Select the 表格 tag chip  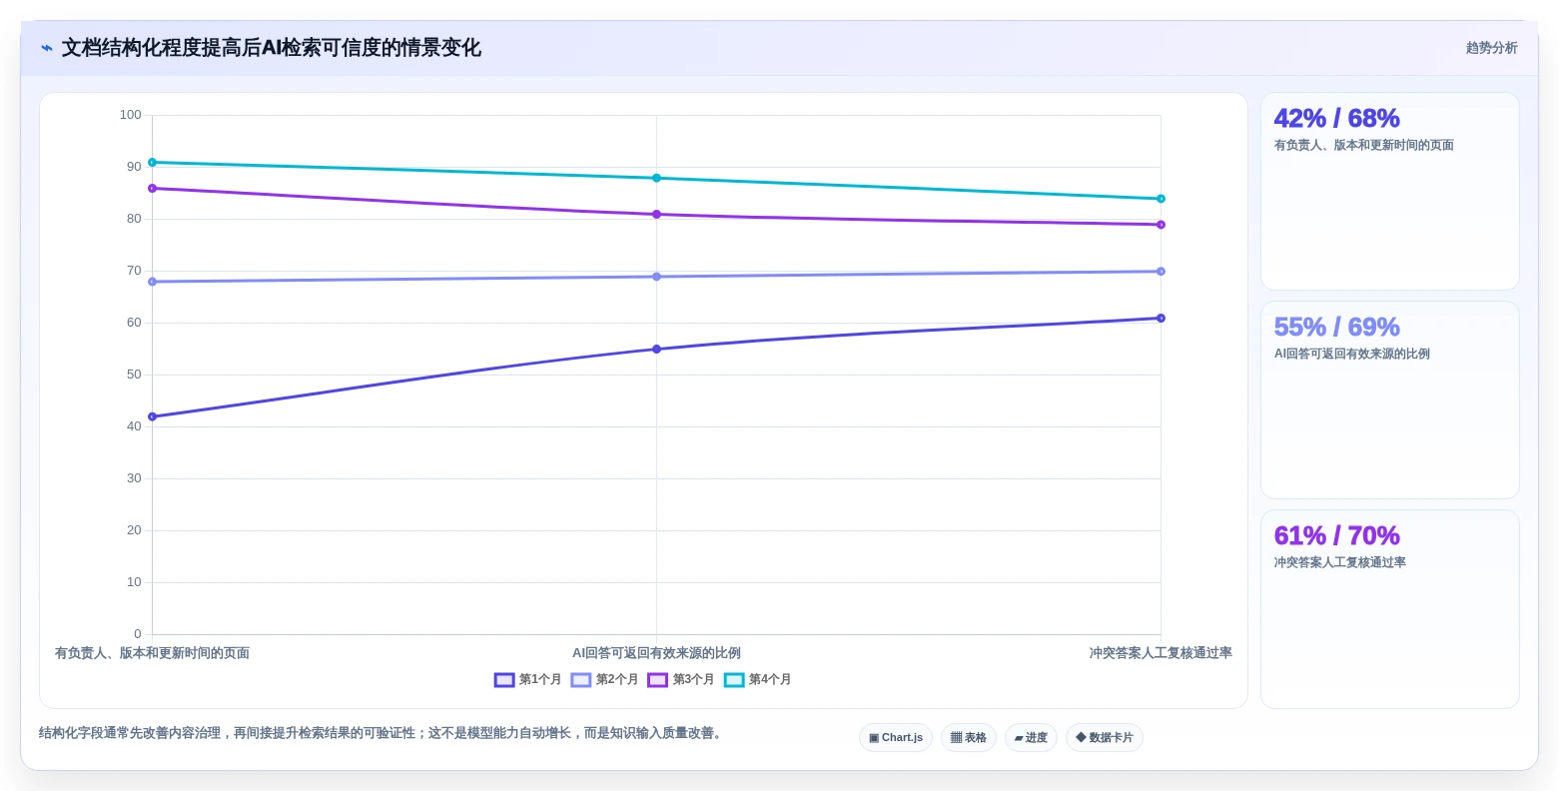tap(969, 738)
